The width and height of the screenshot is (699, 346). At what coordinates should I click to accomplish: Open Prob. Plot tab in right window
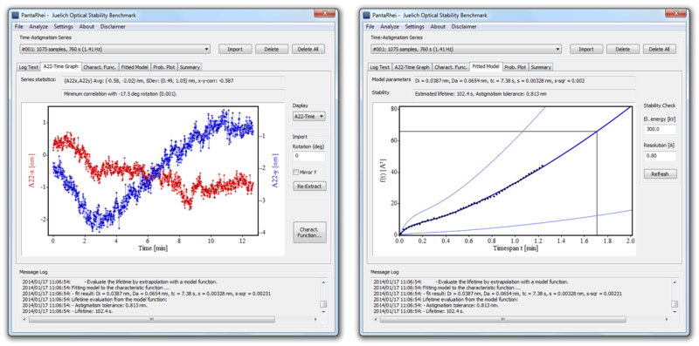[516, 67]
